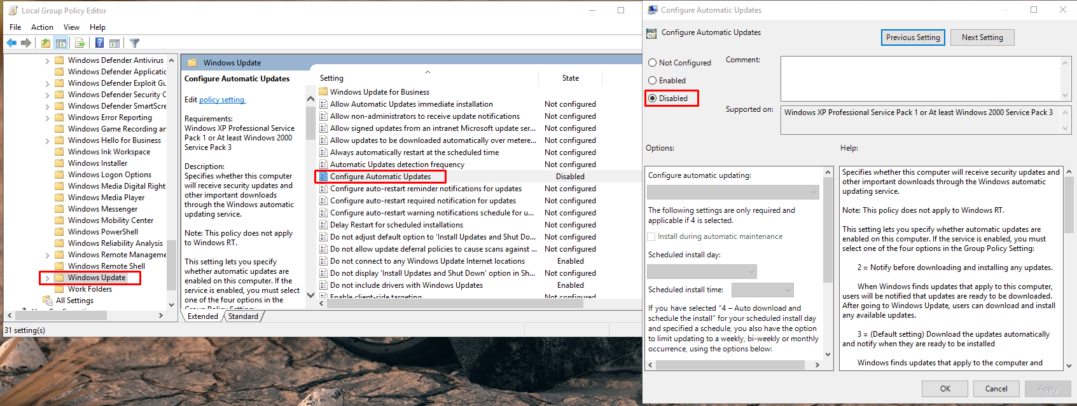The width and height of the screenshot is (1077, 406).
Task: Click Windows PowerShell folder icon
Action: click(x=59, y=232)
